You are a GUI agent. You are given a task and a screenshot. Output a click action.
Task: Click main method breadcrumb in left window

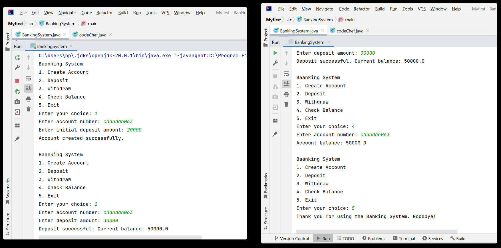click(x=89, y=24)
